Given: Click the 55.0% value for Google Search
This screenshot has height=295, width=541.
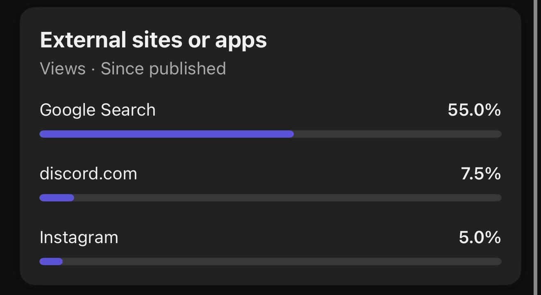Looking at the screenshot, I should click(474, 110).
